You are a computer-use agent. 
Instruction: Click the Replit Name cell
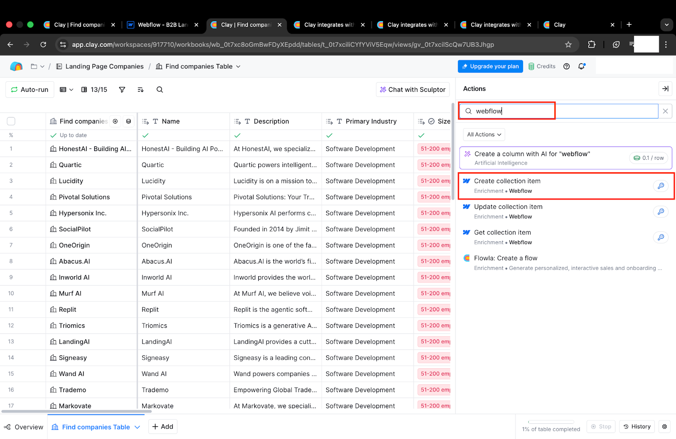click(x=183, y=310)
